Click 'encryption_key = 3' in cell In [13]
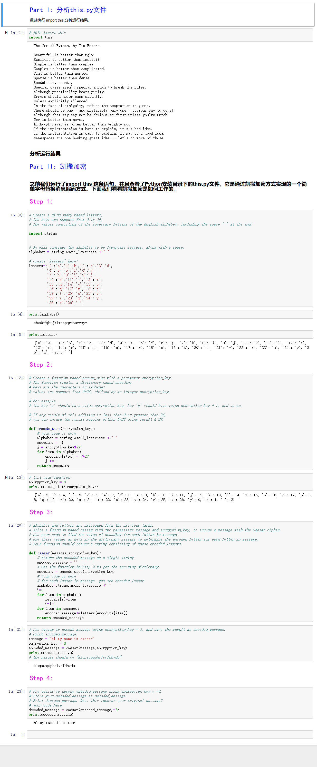 (47, 482)
